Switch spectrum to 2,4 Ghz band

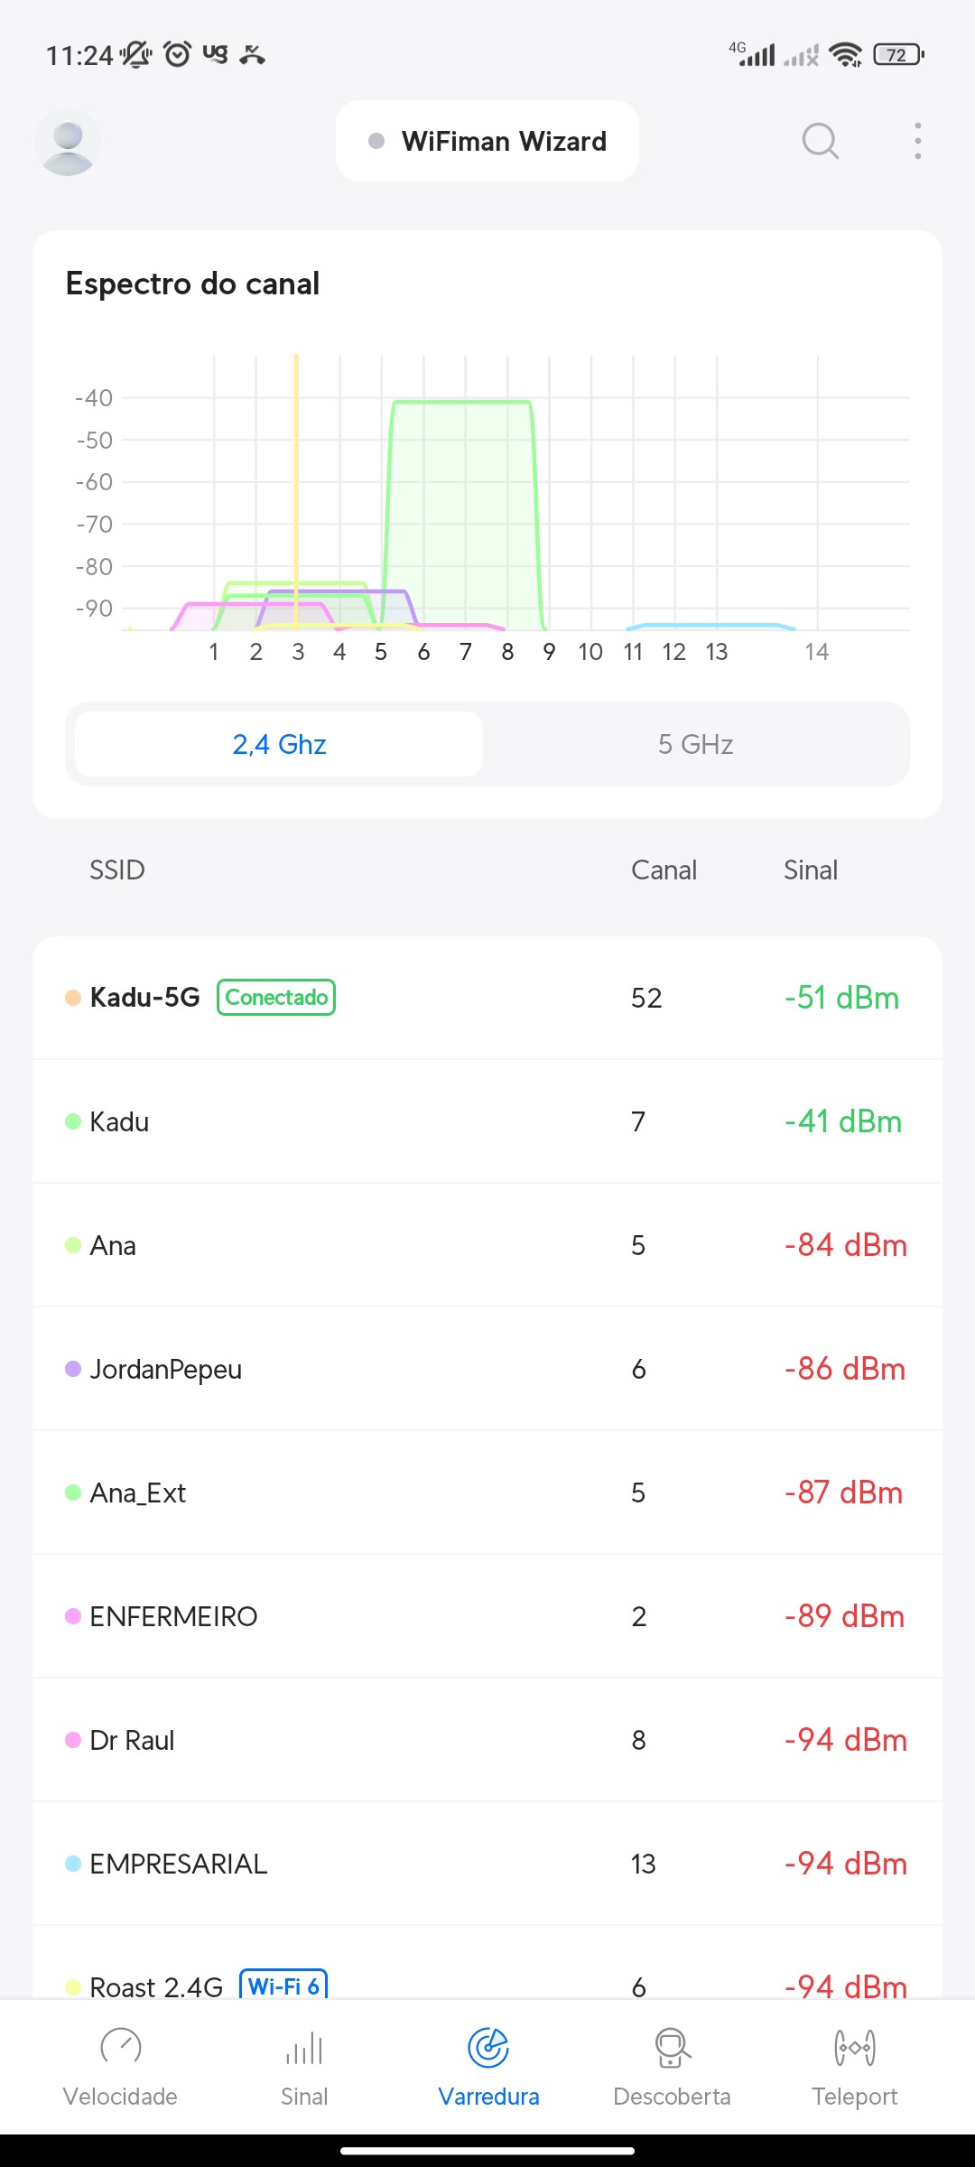(279, 744)
